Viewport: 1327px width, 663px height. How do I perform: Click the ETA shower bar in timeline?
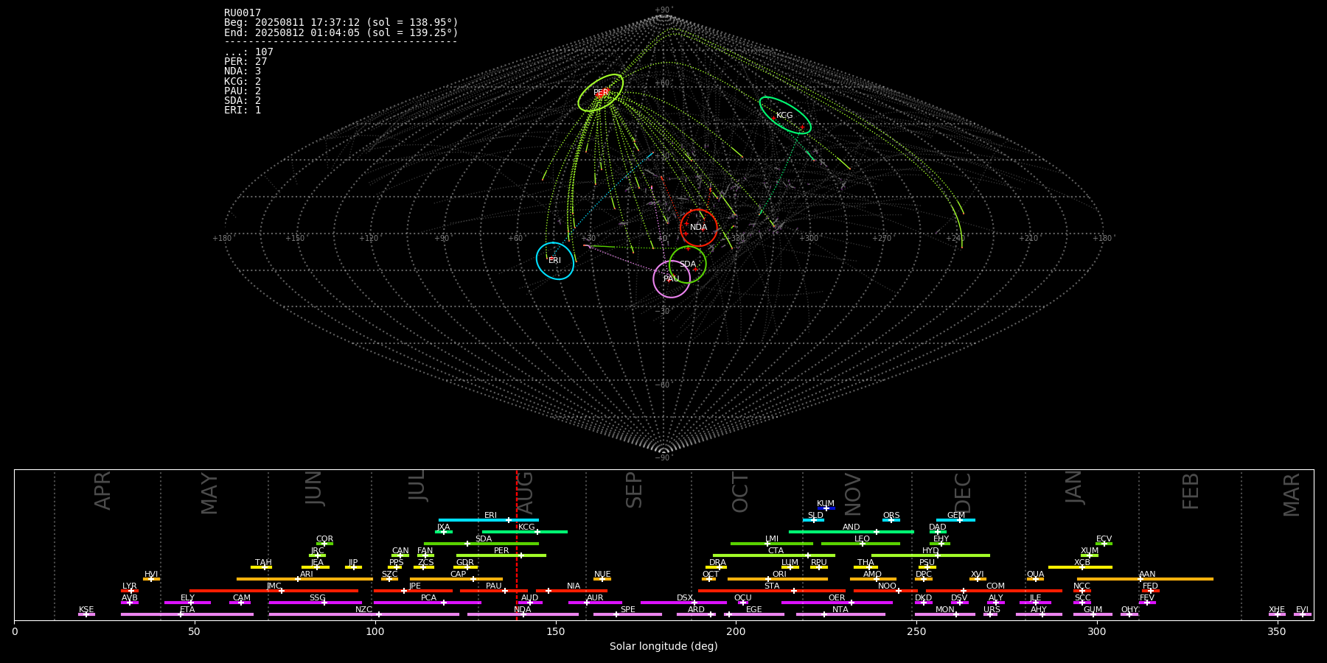click(187, 614)
